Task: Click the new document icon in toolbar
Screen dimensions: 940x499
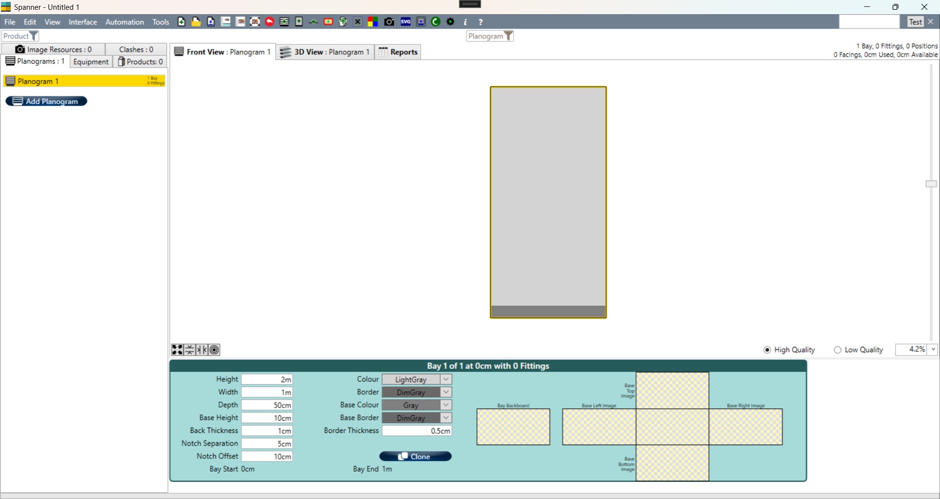Action: click(182, 22)
